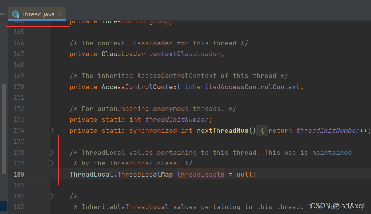Screen dimensions: 371x214
Task: Collapse comment starting at line 178
Action: 51,152
